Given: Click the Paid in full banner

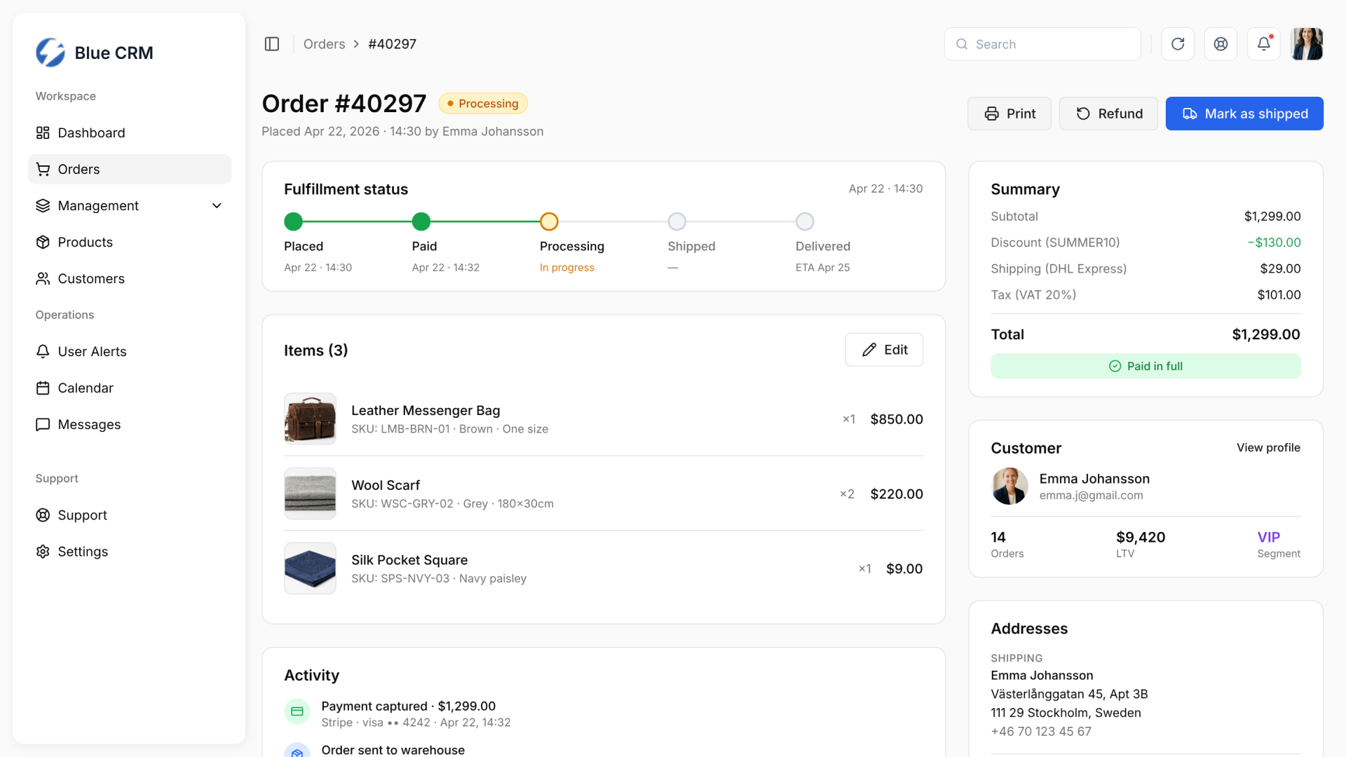Looking at the screenshot, I should (x=1146, y=367).
